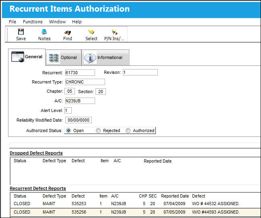Click the Recurrent Type field CHRONIC
The image size is (261, 218).
pyautogui.click(x=85, y=82)
